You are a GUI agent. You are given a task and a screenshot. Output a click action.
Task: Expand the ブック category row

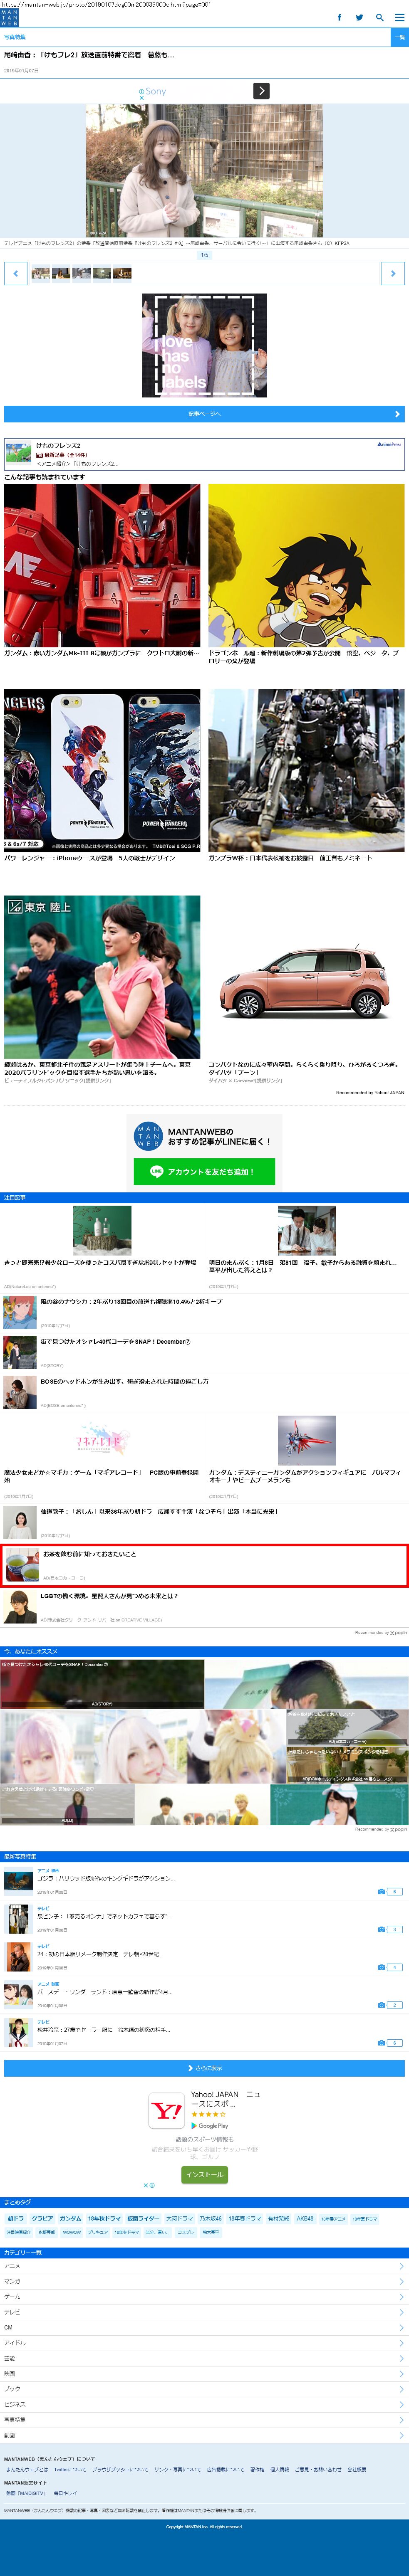204,2389
